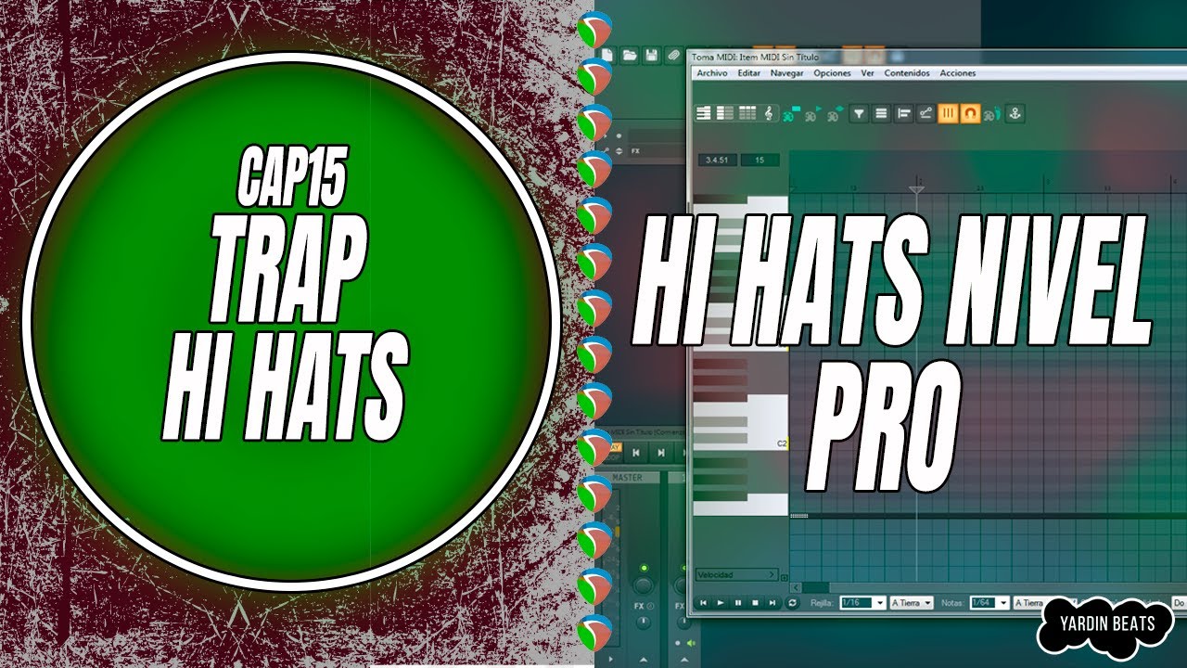
Task: Open the Opciones menu
Action: [832, 73]
